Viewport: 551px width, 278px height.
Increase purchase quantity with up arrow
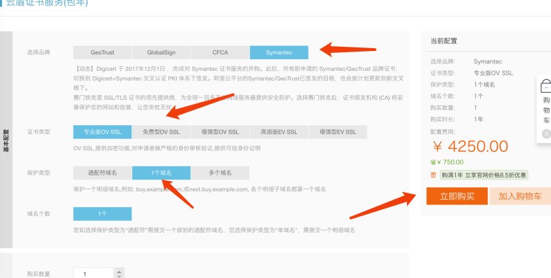119,272
